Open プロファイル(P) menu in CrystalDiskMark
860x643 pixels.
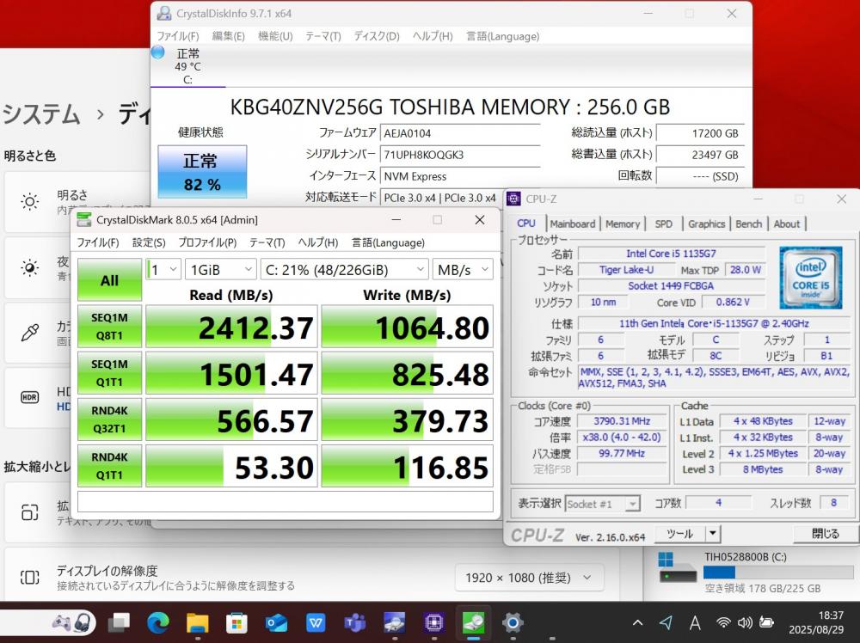(x=207, y=242)
